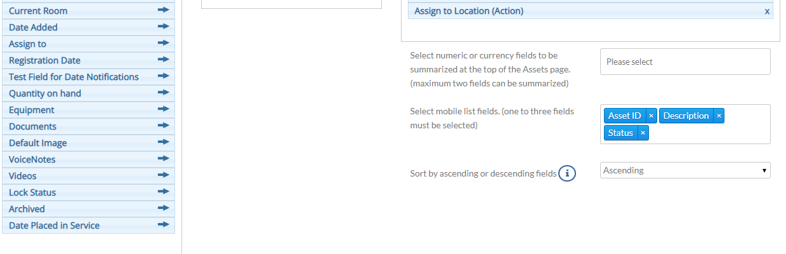Remove the Asset ID tag
Viewport: 786px width, 254px height.
point(651,116)
